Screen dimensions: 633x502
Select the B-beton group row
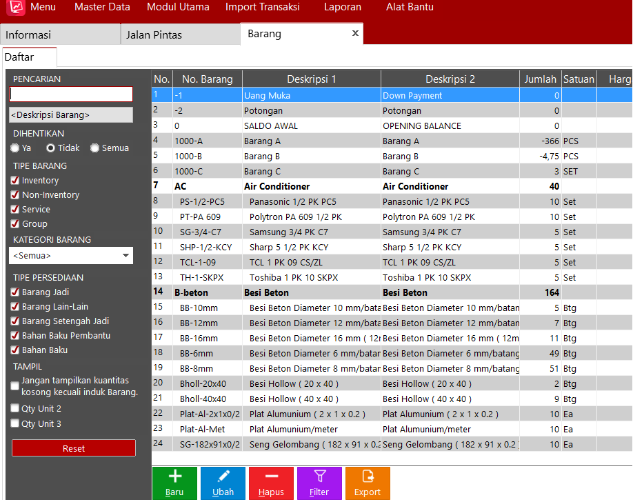click(392, 292)
